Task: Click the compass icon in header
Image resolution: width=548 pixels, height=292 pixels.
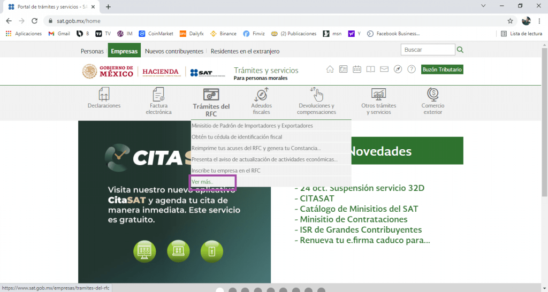Action: tap(398, 69)
